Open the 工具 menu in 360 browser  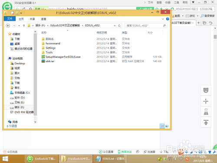click(x=176, y=3)
